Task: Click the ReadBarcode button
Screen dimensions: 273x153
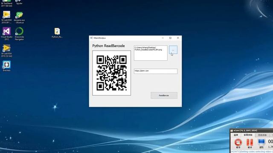Action: (164, 95)
